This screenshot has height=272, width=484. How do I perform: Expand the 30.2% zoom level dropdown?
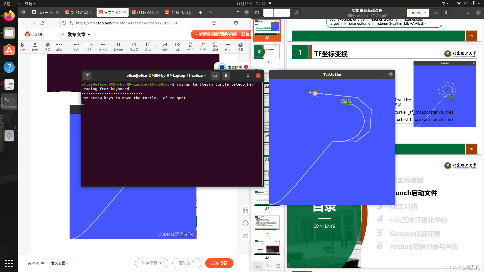tap(425, 13)
